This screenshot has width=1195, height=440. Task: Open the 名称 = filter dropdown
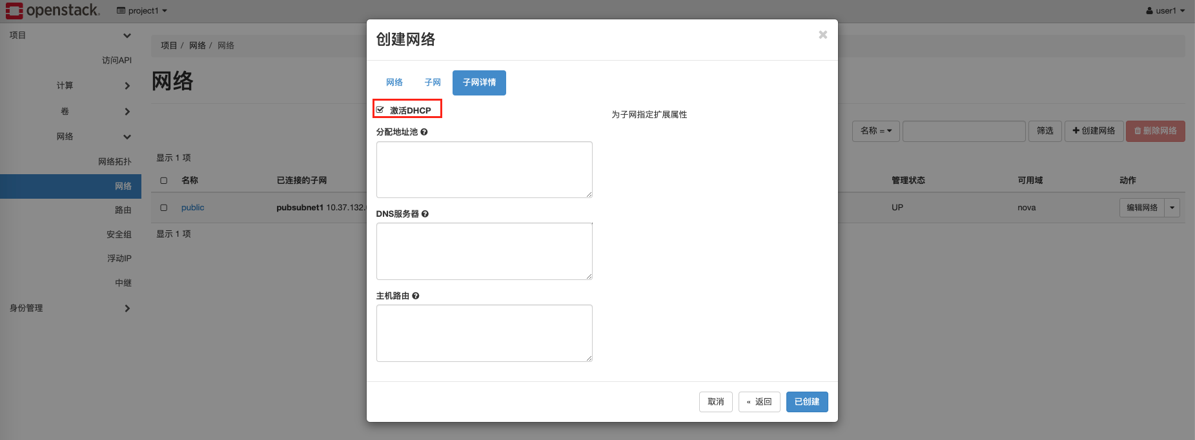point(876,131)
